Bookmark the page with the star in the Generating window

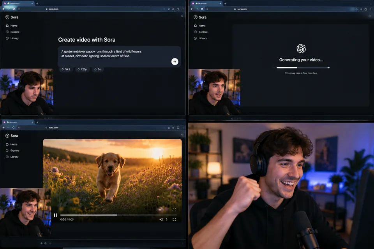pos(356,9)
